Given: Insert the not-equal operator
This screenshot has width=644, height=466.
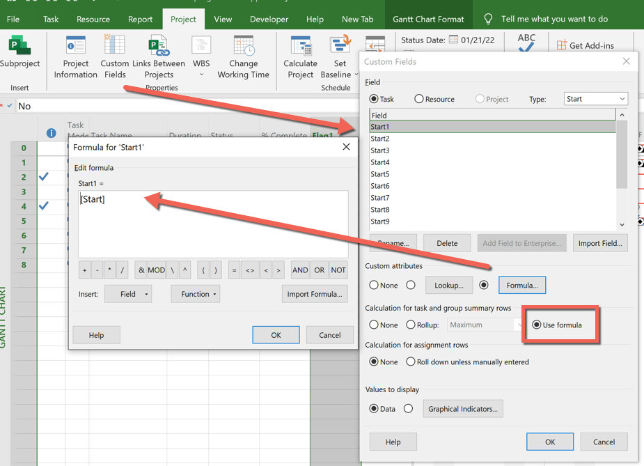Looking at the screenshot, I should pyautogui.click(x=250, y=270).
